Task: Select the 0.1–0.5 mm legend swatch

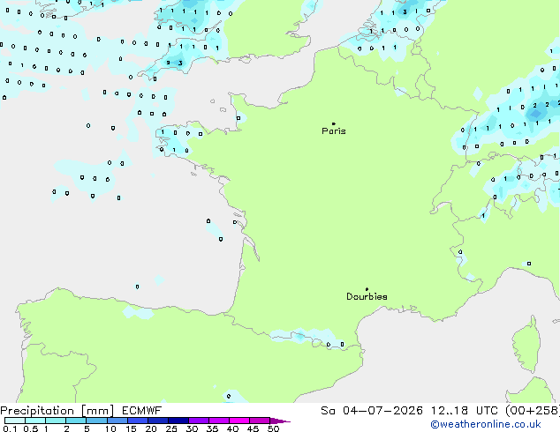Action: pyautogui.click(x=15, y=421)
